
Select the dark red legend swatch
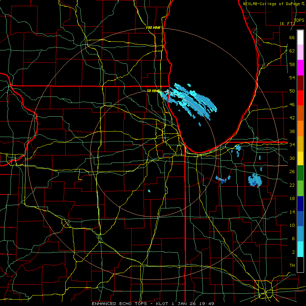pos(300,83)
